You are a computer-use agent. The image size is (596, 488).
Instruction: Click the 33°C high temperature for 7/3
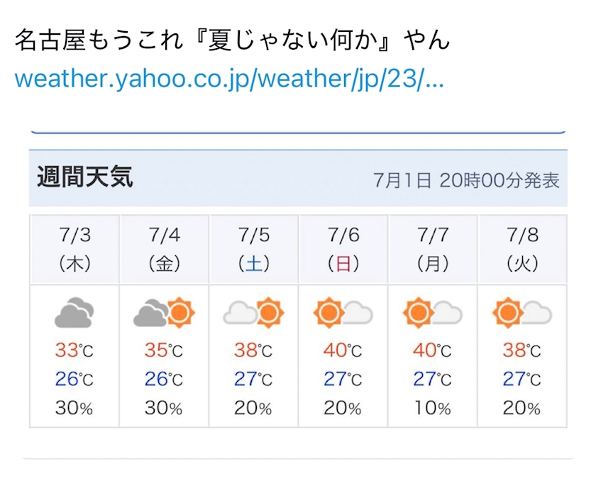coord(74,350)
